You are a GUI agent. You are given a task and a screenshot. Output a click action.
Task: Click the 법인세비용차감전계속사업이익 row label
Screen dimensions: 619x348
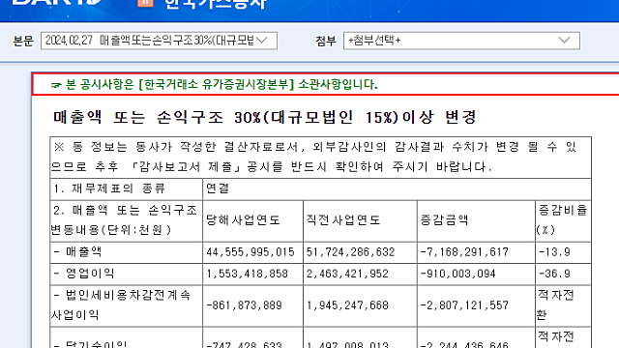(127, 305)
